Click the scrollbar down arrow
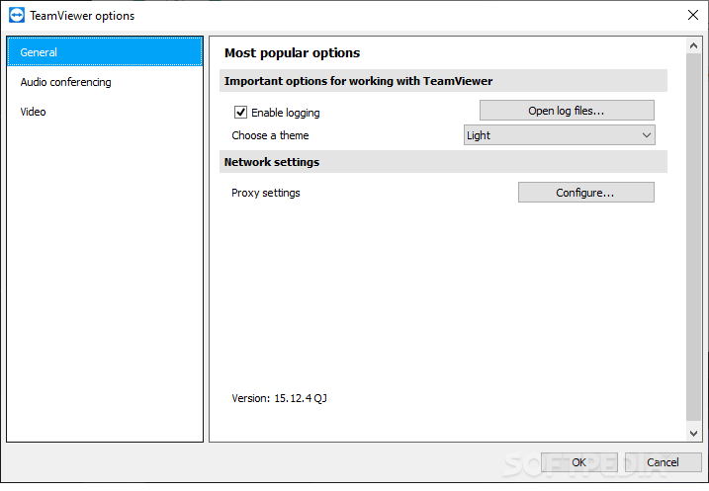The height and width of the screenshot is (491, 709). pyautogui.click(x=693, y=433)
